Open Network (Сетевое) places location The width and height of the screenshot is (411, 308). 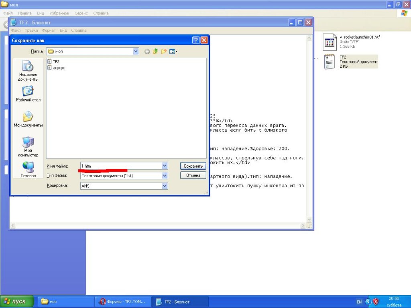click(28, 170)
